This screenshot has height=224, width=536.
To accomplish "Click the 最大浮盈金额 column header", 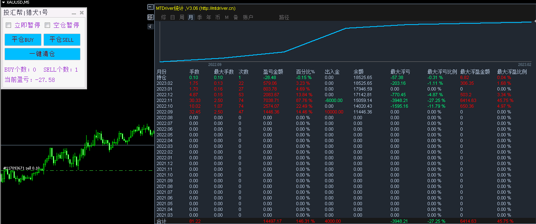I will click(475, 72).
